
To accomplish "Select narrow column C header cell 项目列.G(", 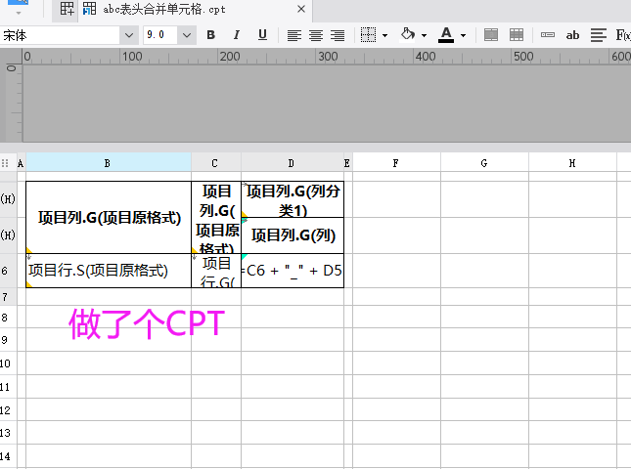I will pyautogui.click(x=216, y=218).
